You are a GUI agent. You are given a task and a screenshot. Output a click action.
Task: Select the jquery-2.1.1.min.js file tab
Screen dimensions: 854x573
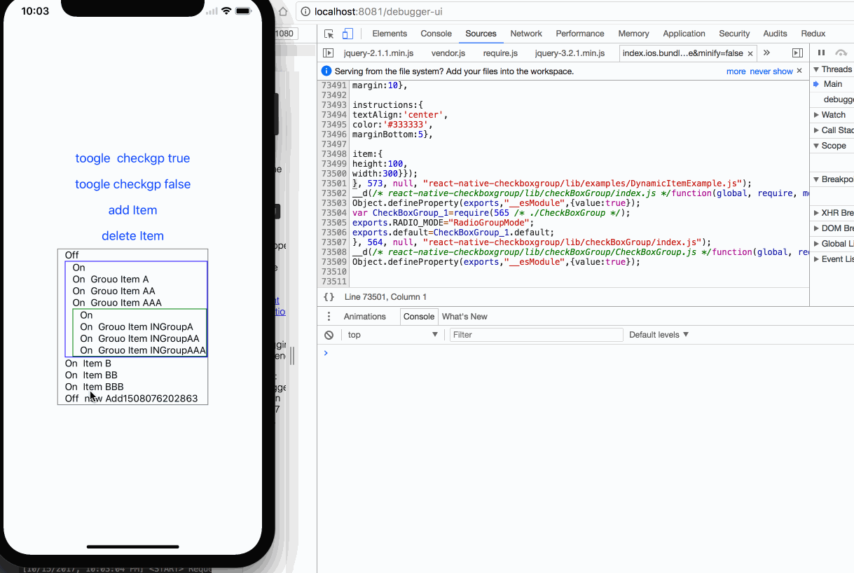(x=378, y=53)
